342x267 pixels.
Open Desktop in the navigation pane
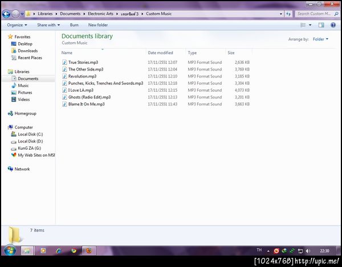25,44
